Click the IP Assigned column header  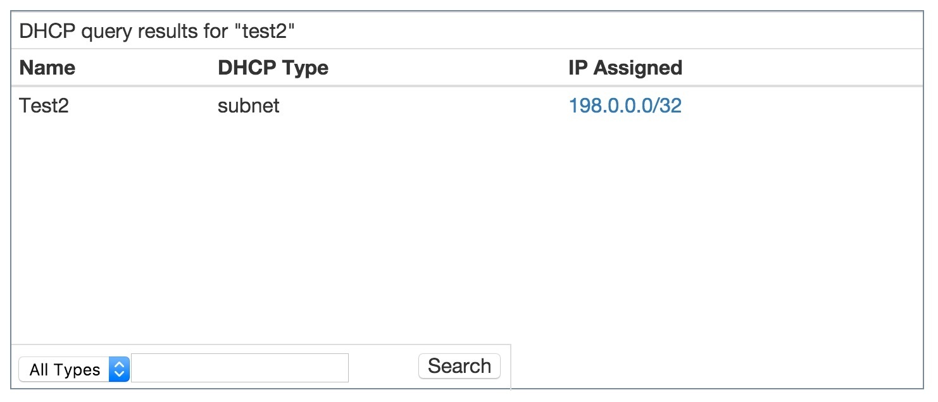[625, 68]
